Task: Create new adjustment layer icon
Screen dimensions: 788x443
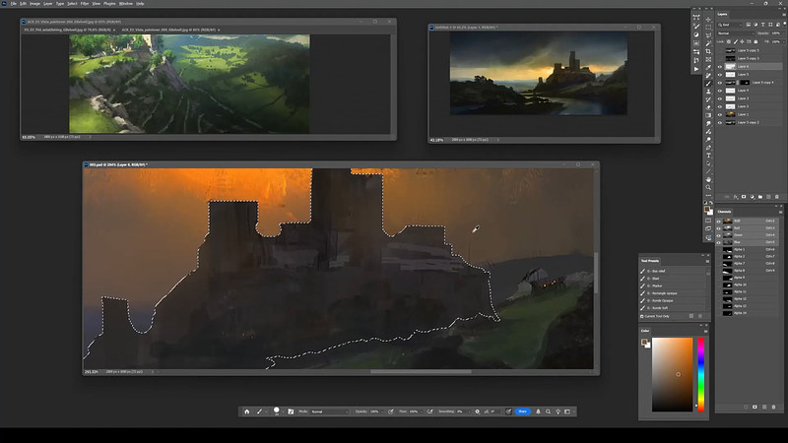Action: coord(753,197)
